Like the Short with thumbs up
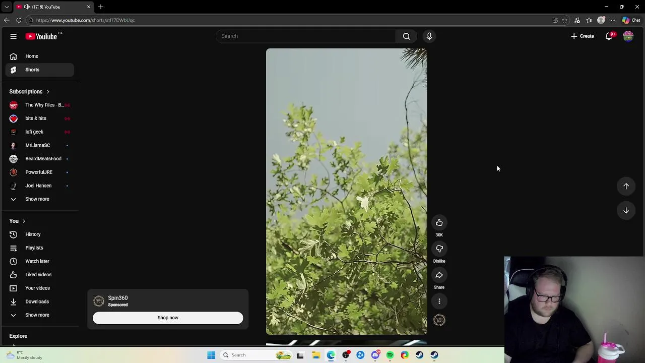 (439, 223)
